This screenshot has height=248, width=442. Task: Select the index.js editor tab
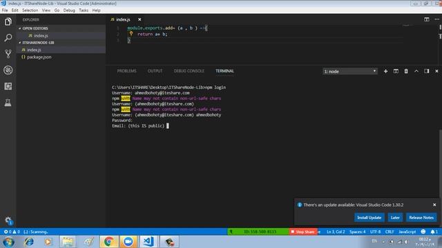123,19
